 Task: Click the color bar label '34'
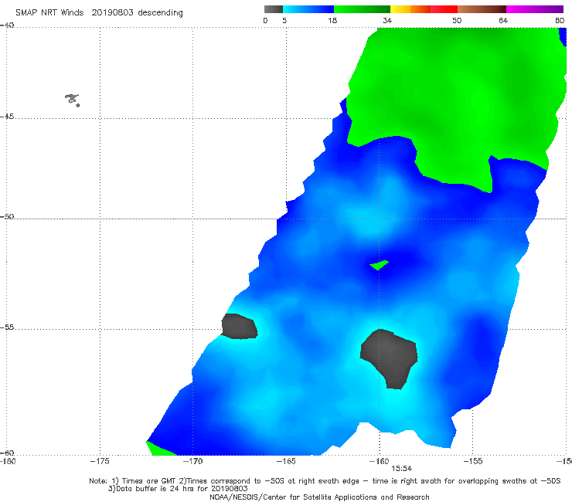[387, 20]
